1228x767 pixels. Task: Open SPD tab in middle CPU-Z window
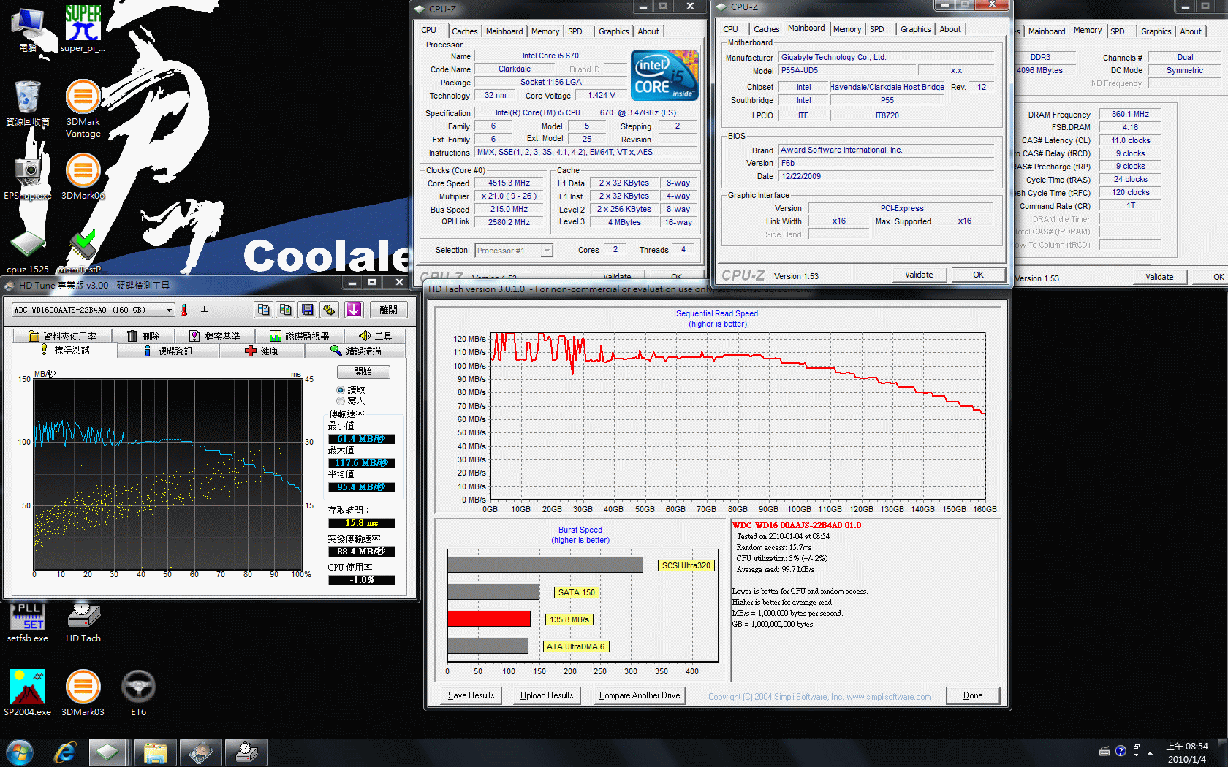pos(877,29)
